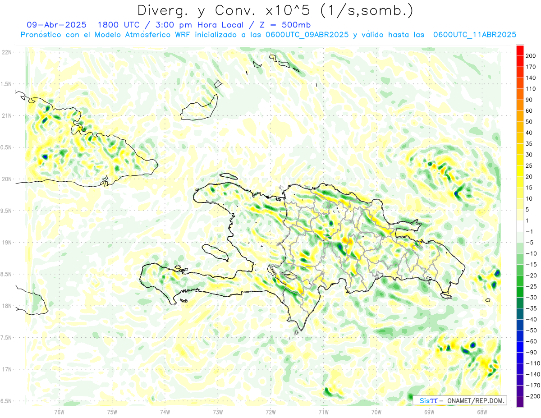The height and width of the screenshot is (418, 541).
Task: Click the colorbar swatch between 60 and 50
Action: tap(520, 116)
